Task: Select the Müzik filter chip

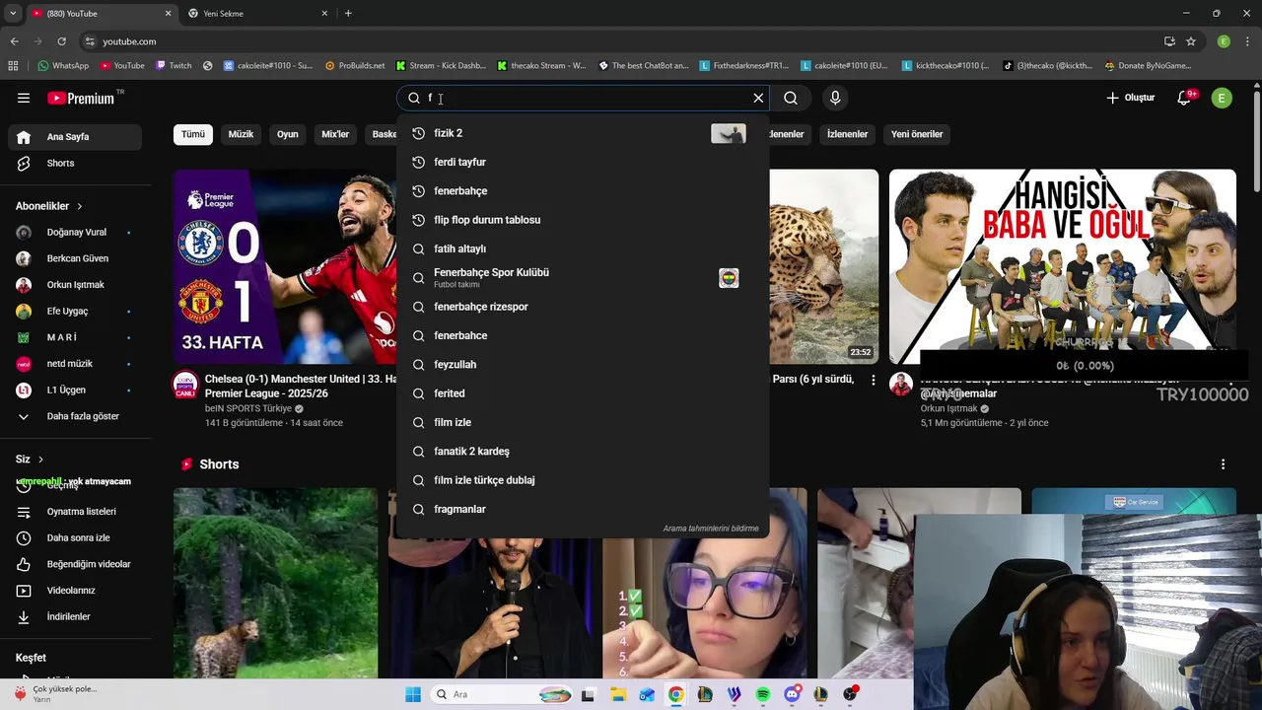Action: click(x=241, y=134)
